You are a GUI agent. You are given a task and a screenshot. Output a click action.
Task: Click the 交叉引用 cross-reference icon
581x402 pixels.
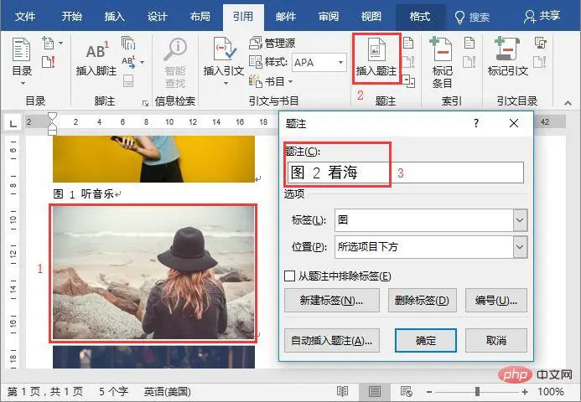(408, 81)
